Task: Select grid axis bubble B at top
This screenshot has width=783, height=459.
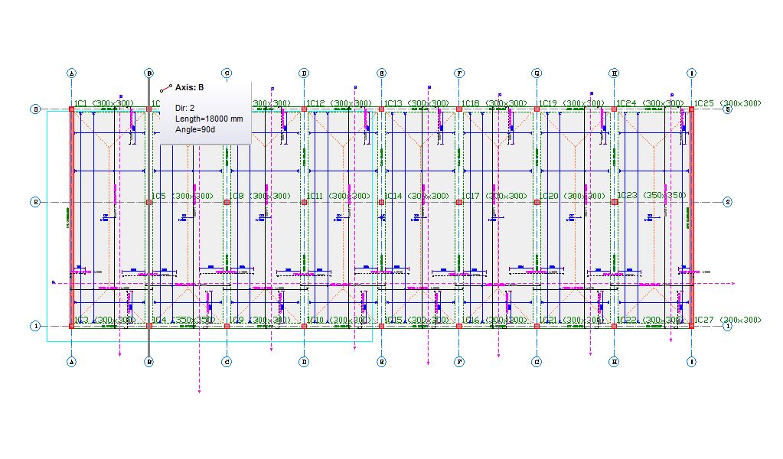Action: click(150, 72)
